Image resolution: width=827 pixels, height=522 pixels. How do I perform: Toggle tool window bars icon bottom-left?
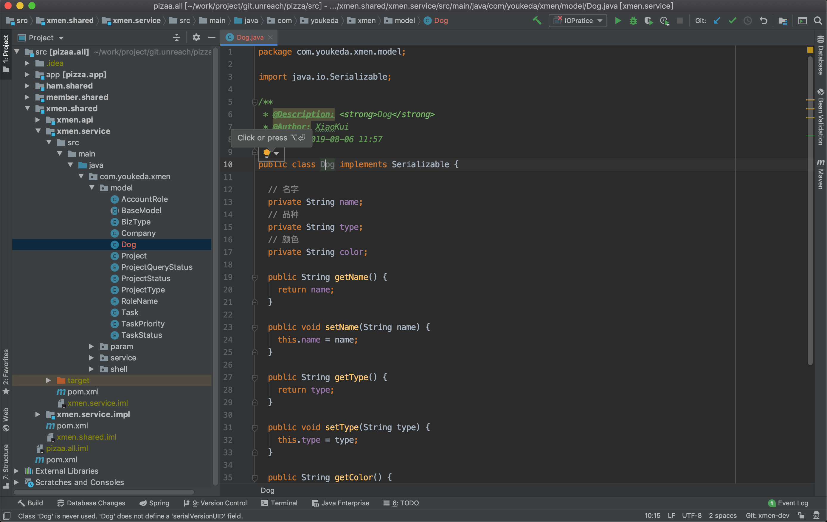point(7,516)
